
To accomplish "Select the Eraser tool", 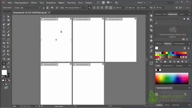I will [x=8, y=35].
